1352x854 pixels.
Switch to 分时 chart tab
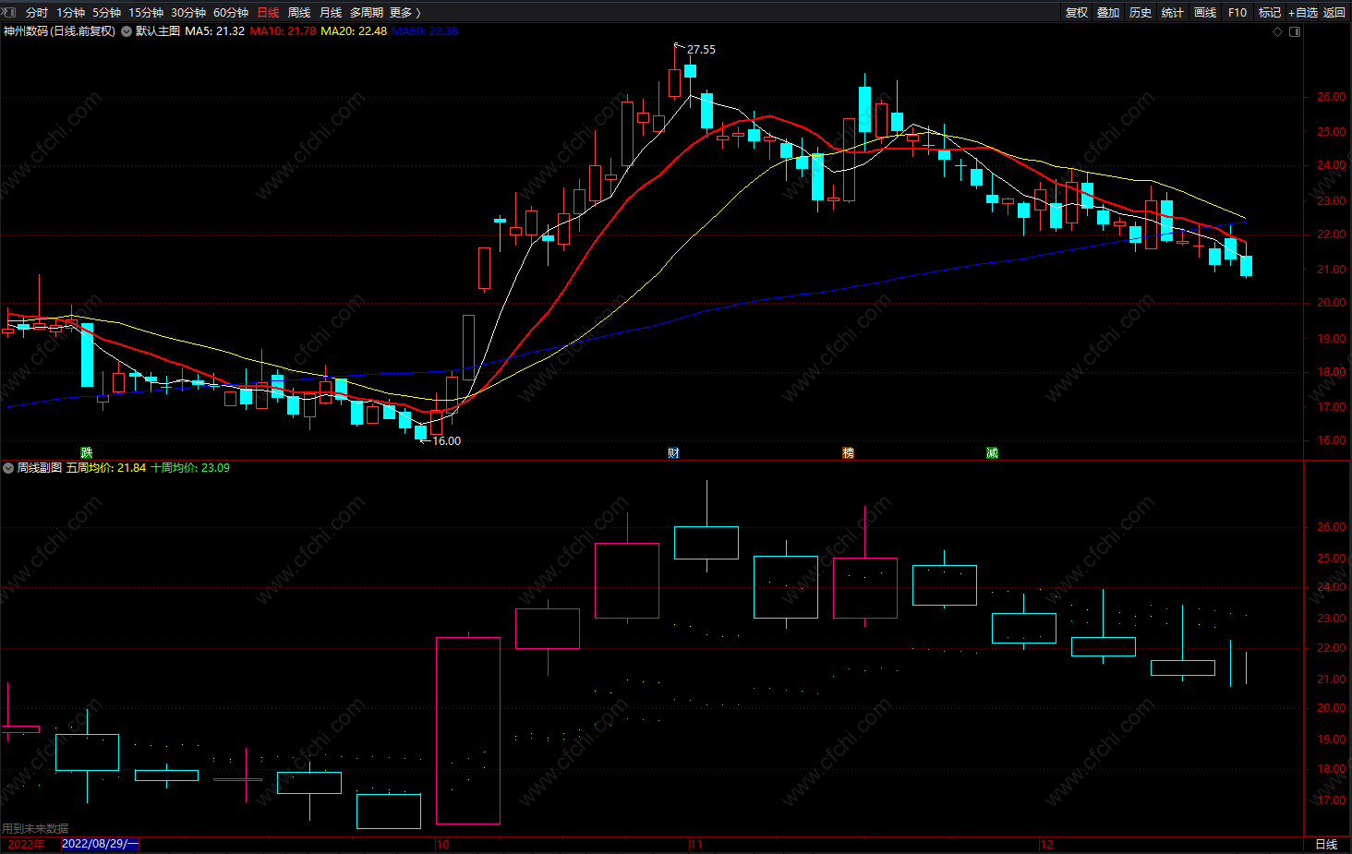point(37,13)
